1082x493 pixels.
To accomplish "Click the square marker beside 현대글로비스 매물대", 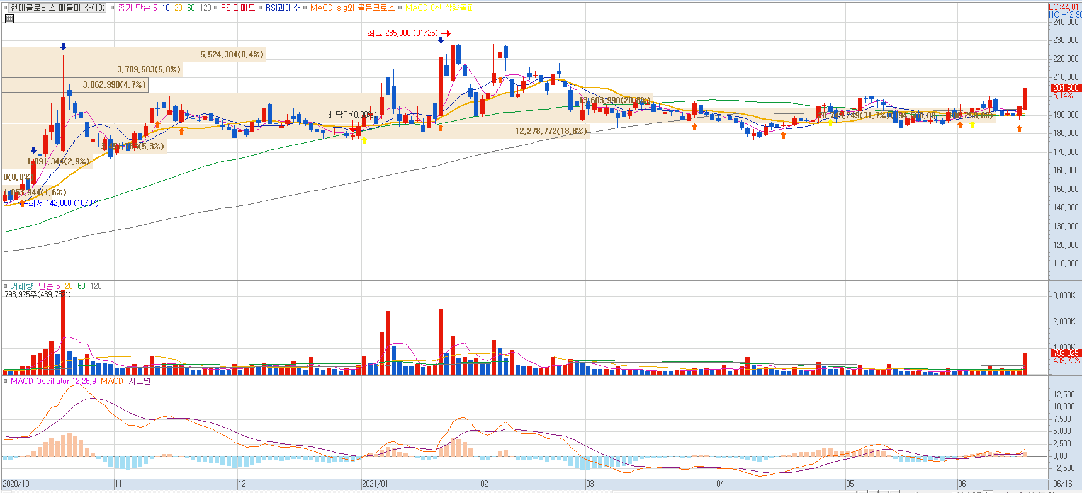I will pos(6,8).
